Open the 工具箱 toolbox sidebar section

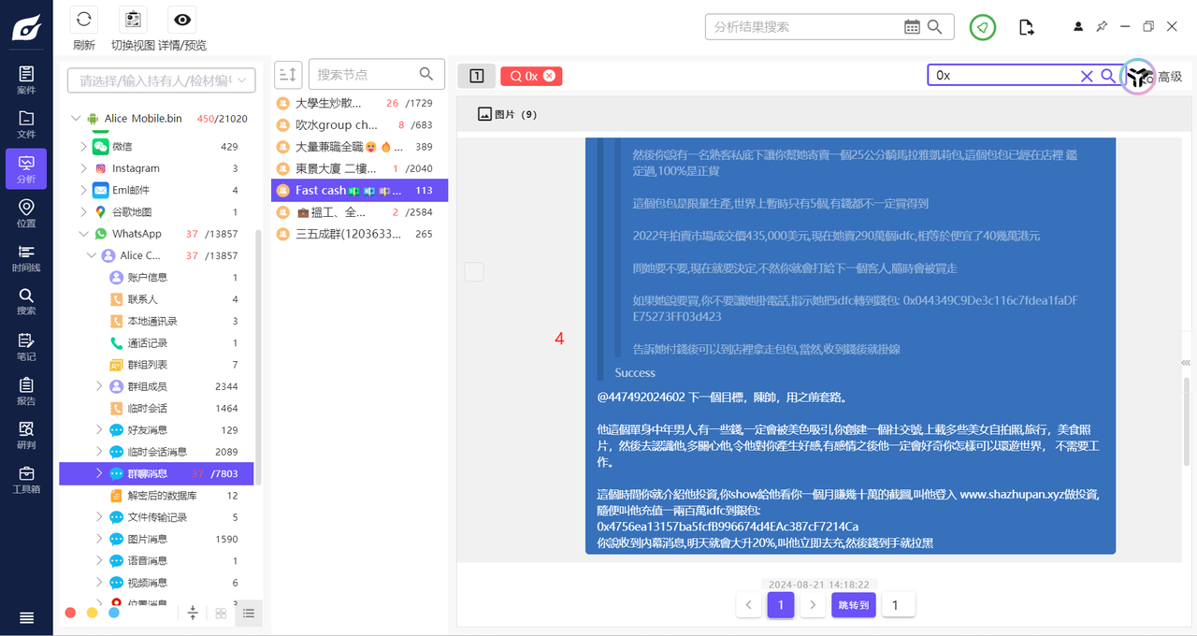click(x=26, y=480)
